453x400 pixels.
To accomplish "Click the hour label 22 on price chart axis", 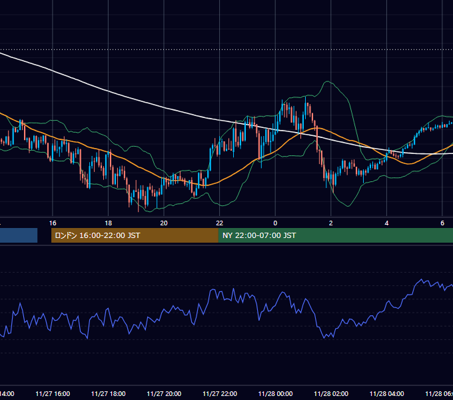I will [x=220, y=223].
